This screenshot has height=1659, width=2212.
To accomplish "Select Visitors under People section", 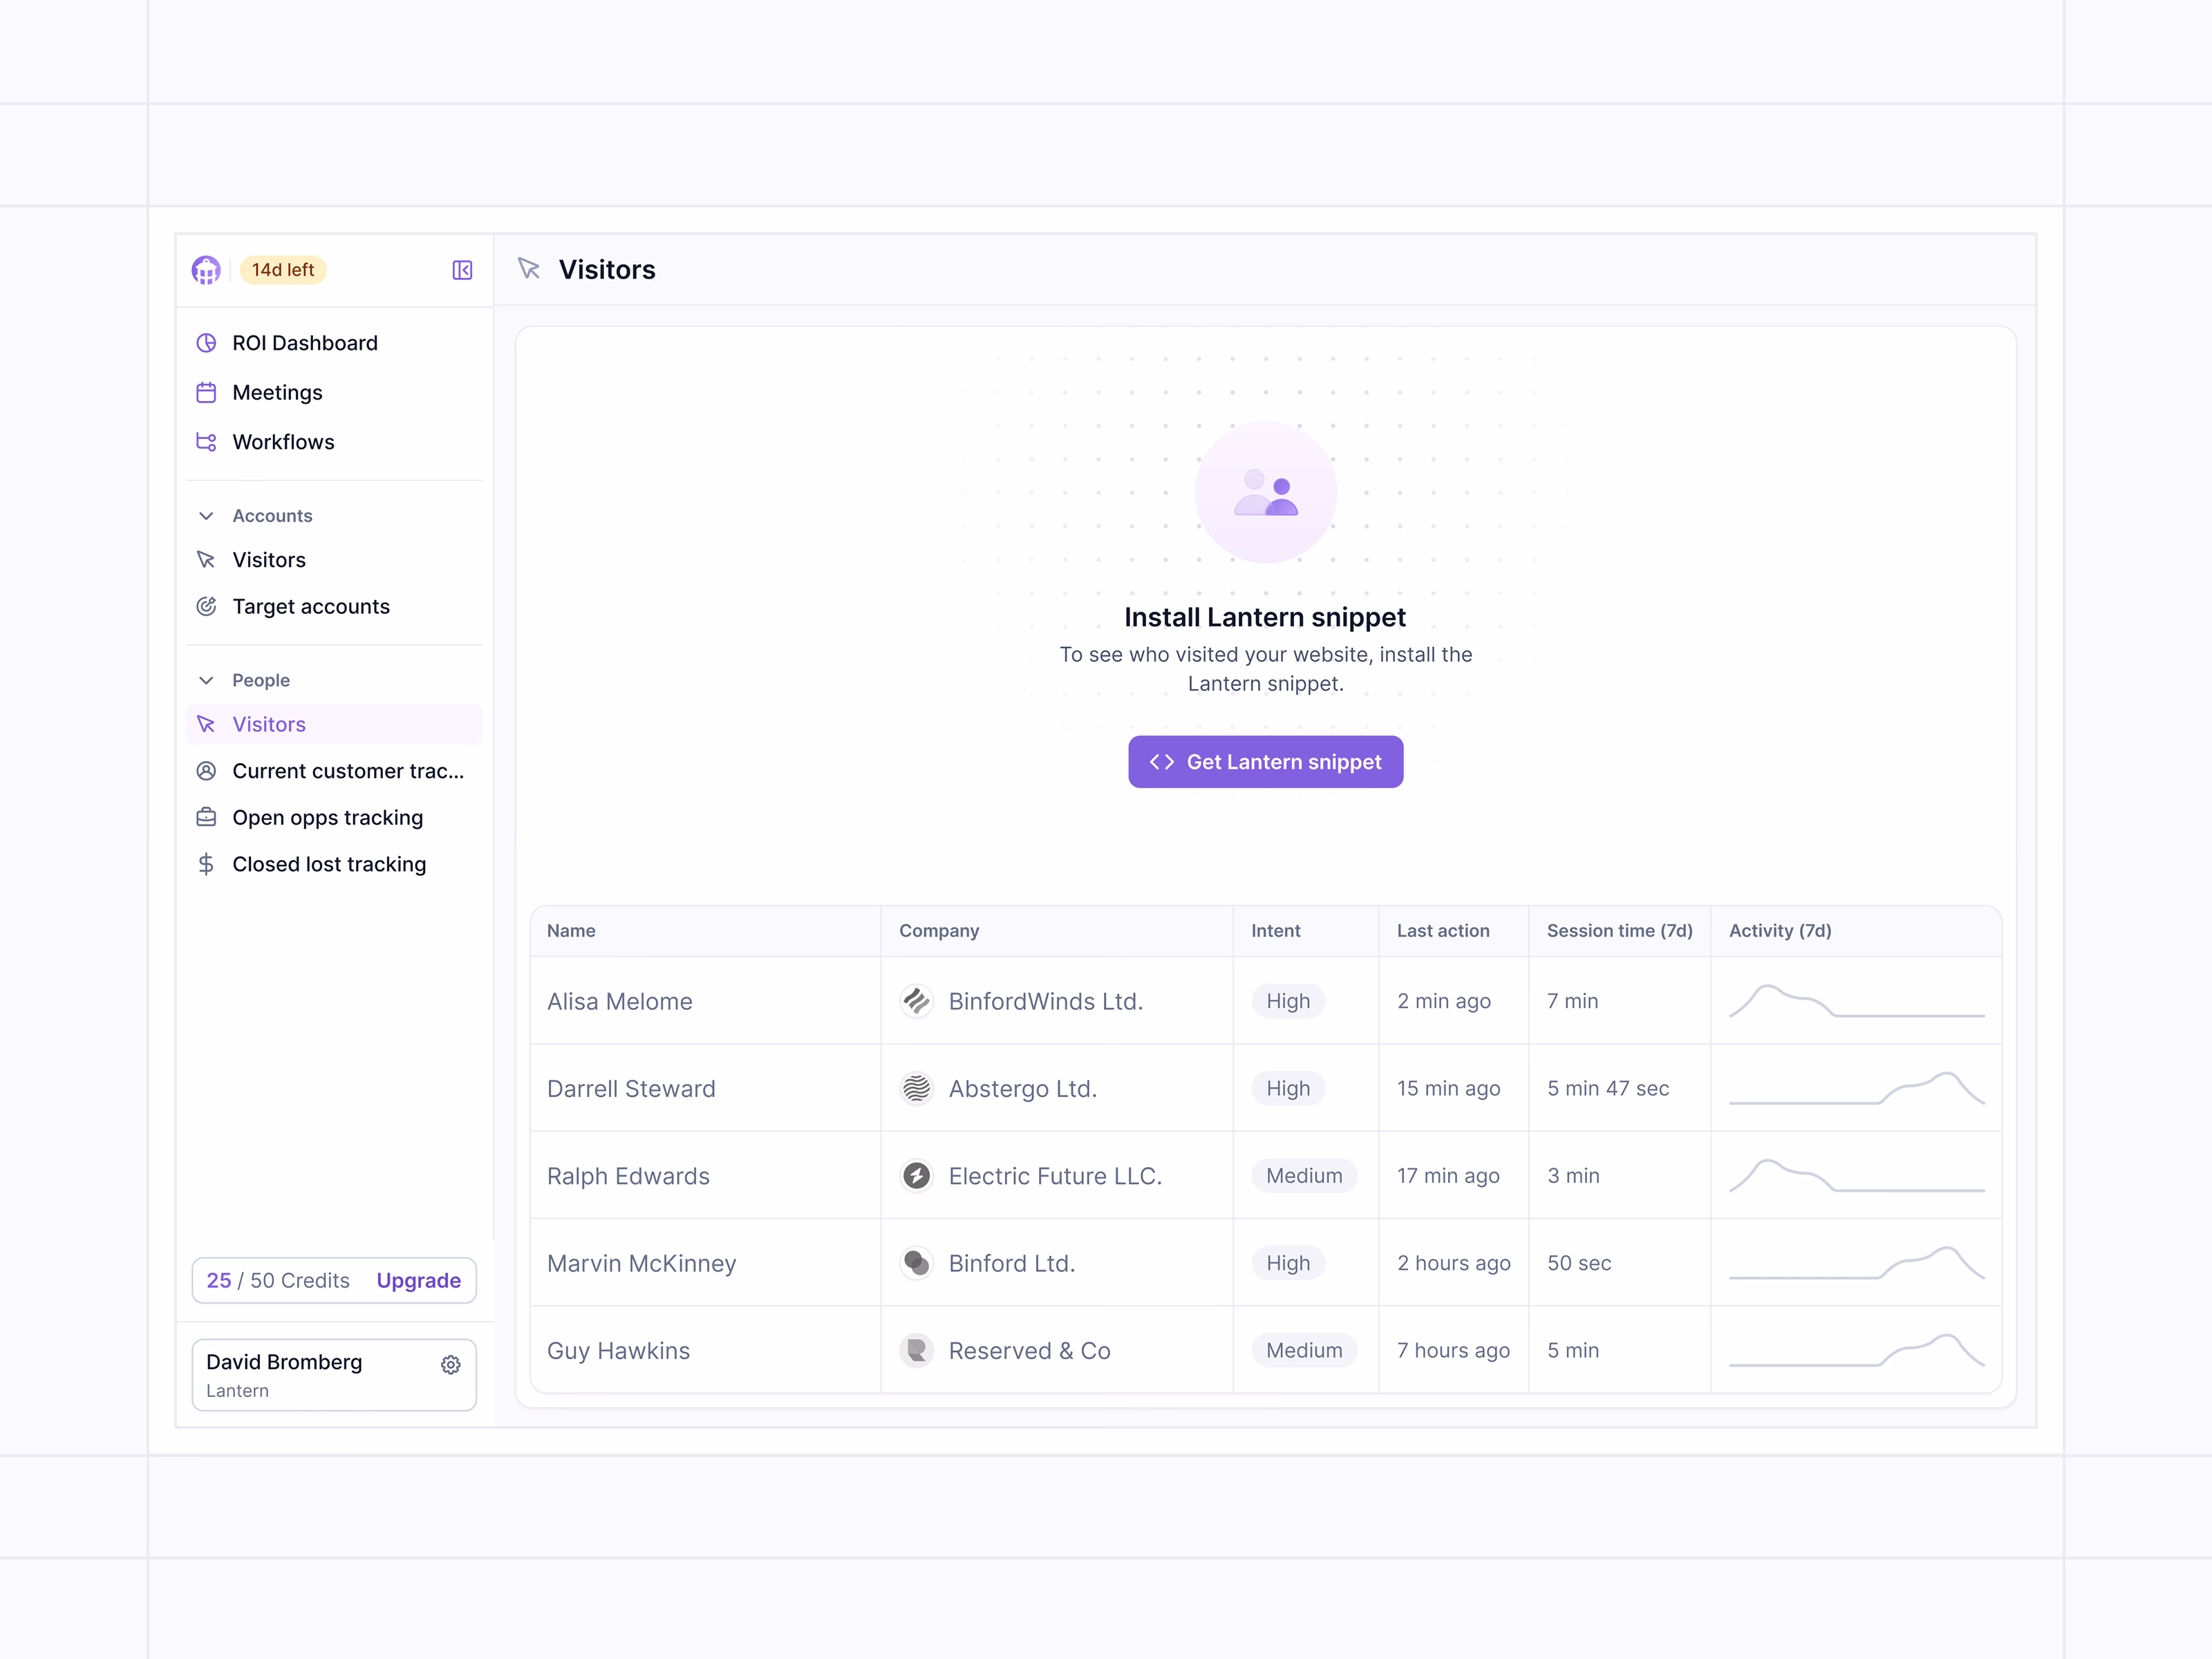I will [x=334, y=724].
